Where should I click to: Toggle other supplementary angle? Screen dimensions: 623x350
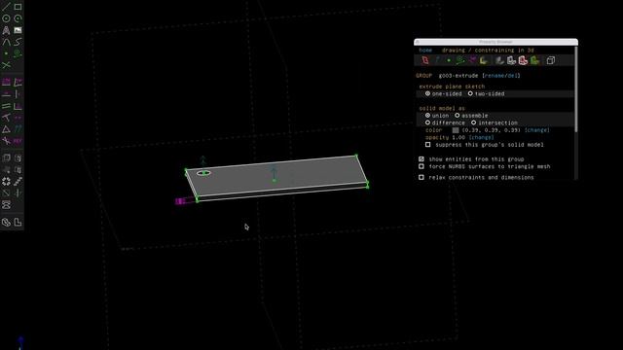pyautogui.click(x=6, y=141)
